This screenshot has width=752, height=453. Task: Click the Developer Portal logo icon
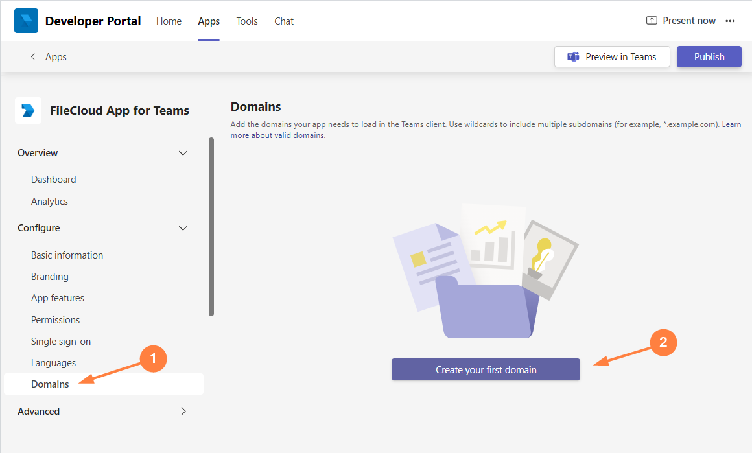pyautogui.click(x=27, y=21)
